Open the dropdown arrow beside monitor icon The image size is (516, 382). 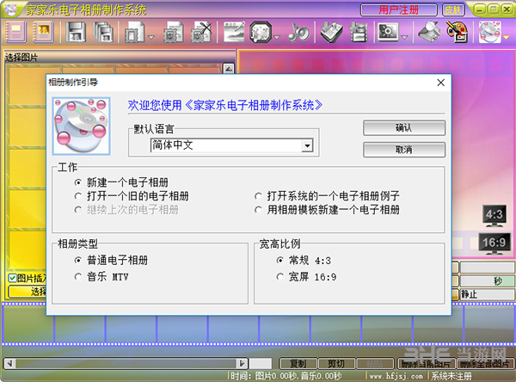(405, 37)
